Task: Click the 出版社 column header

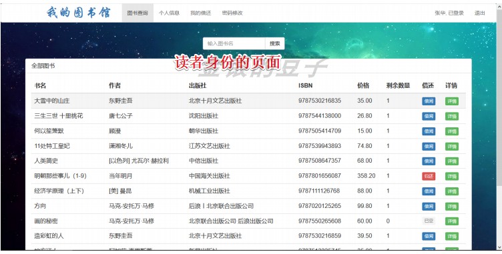Action: 198,86
